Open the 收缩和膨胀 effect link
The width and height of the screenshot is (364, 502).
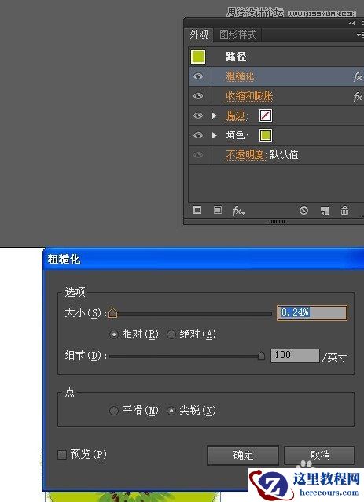click(249, 96)
